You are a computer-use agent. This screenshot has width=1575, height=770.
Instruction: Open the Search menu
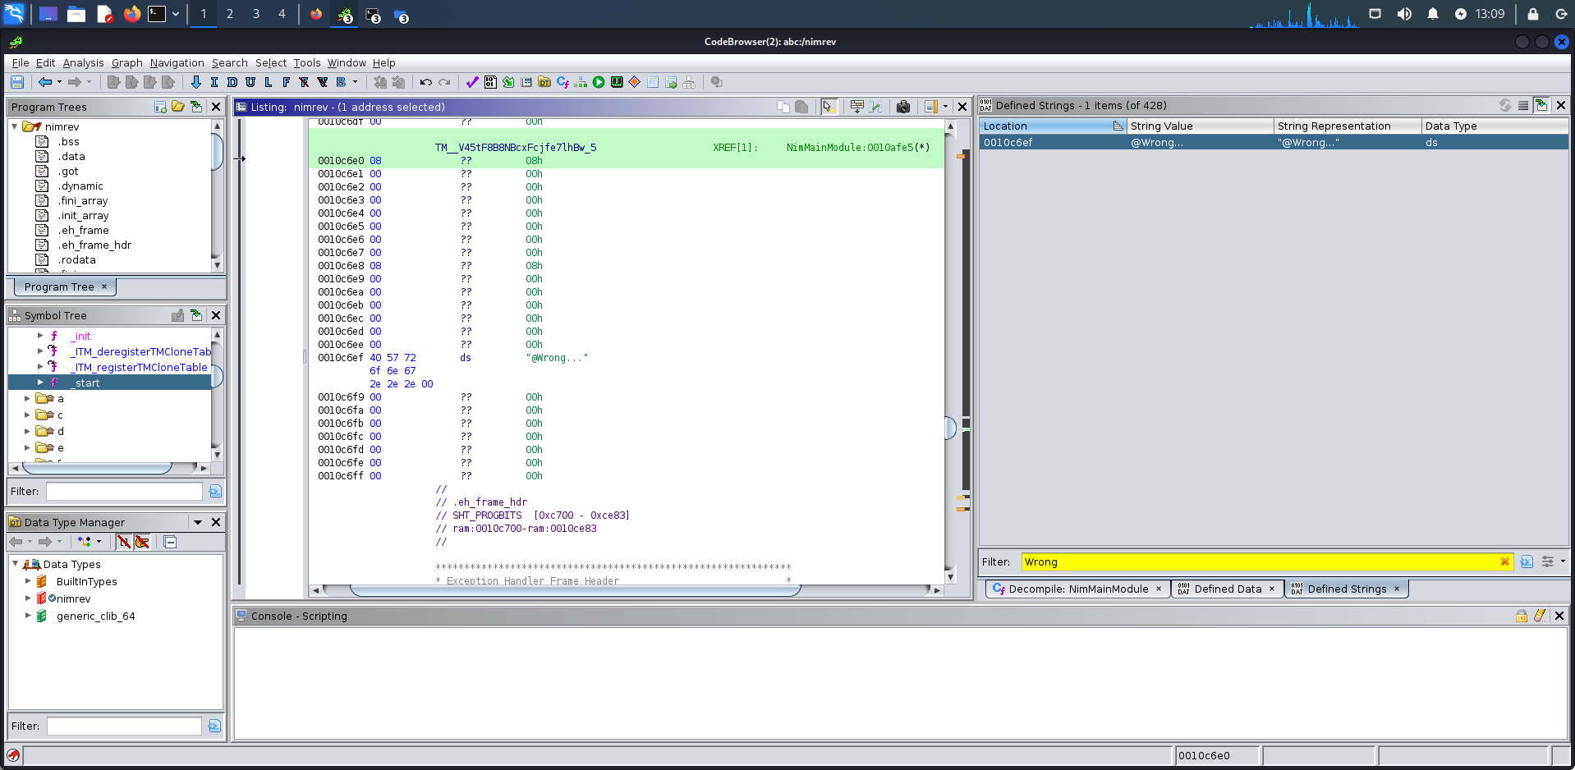(229, 62)
